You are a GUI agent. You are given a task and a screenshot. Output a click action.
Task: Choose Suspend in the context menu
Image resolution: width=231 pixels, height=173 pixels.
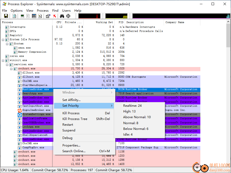[x=84, y=130]
